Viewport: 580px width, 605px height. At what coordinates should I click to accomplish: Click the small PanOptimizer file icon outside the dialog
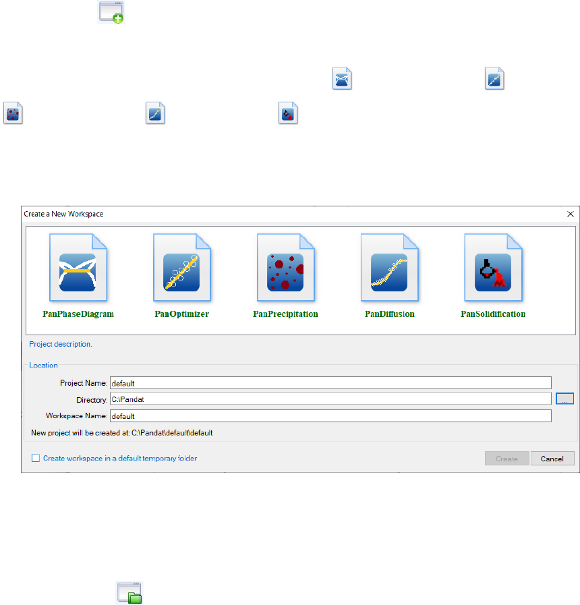point(495,79)
